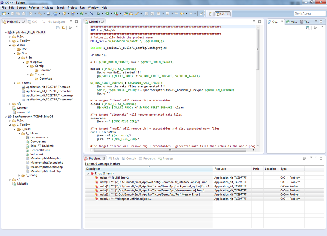Sort problems by the Type column header
Screen dimensions: 327x236
pos(292,169)
